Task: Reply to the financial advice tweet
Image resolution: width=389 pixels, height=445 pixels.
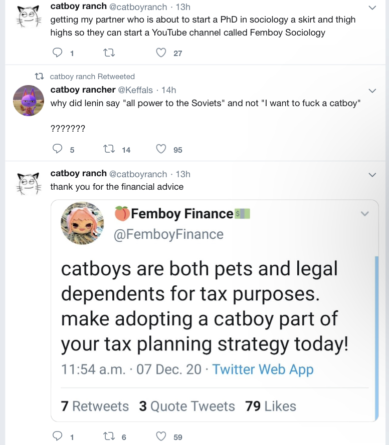Action: coord(58,436)
